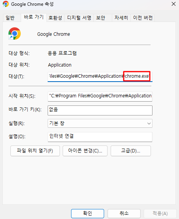Open the 호환성 tab
The image size is (179, 219).
[55, 18]
